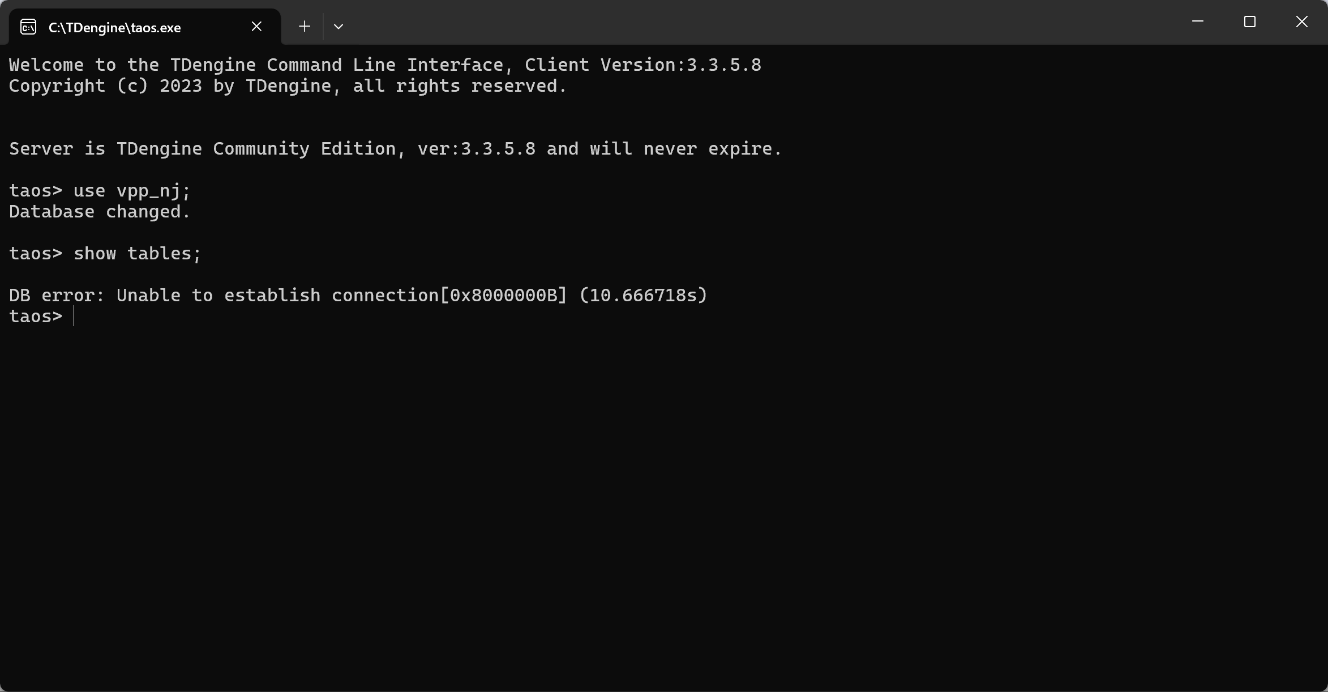The image size is (1328, 692).
Task: Click the error code 0x8000000B
Action: click(504, 296)
